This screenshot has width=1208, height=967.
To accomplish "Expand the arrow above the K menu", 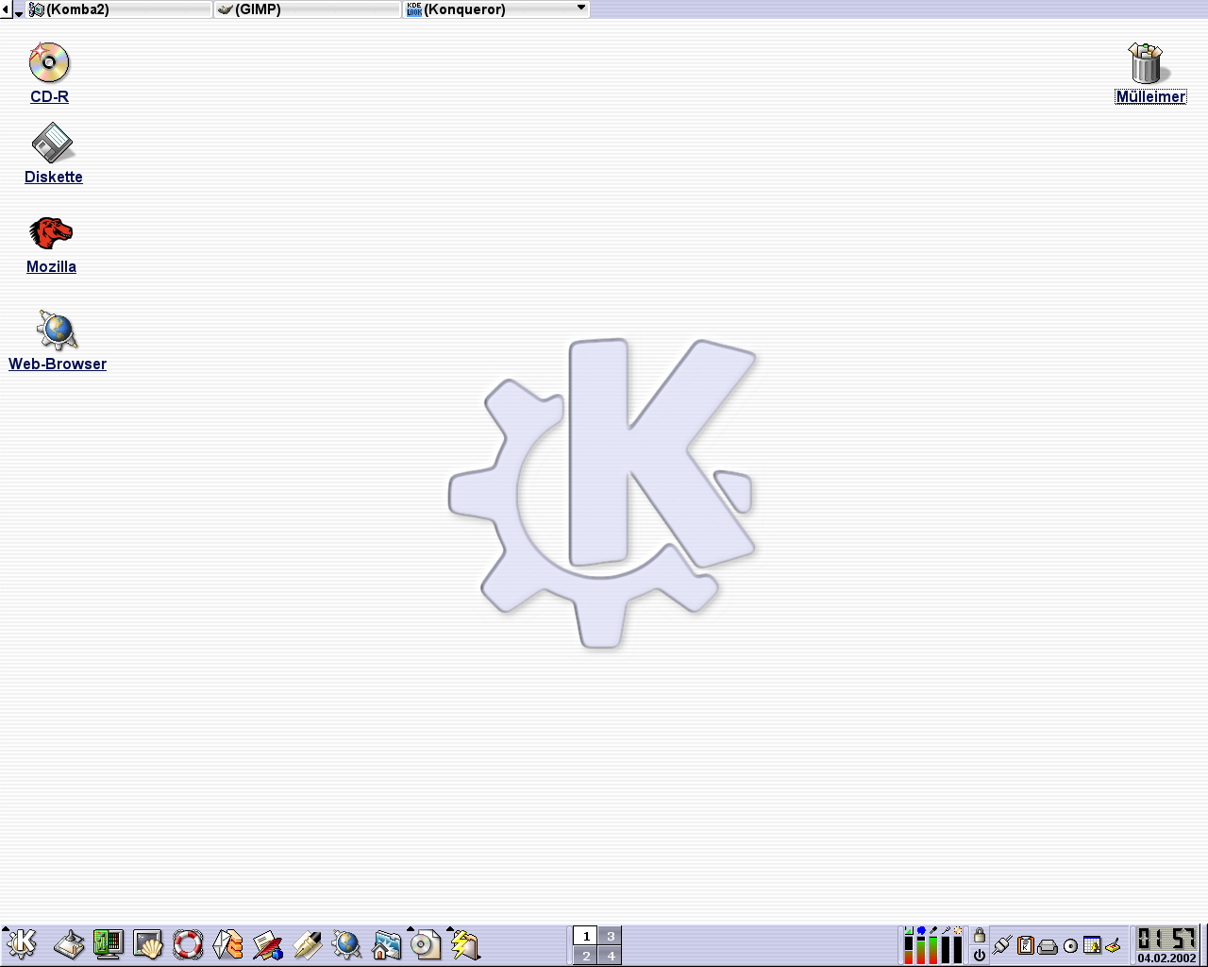I will pos(6,930).
